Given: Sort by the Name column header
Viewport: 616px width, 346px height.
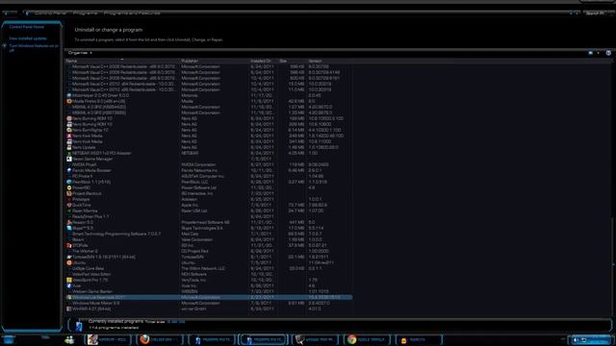Looking at the screenshot, I should click(x=122, y=61).
